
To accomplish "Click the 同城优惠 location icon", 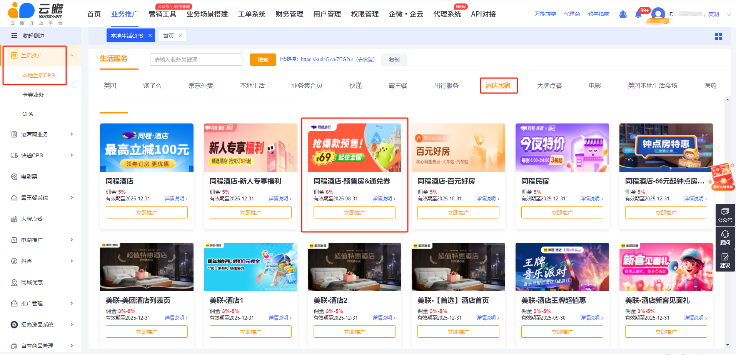I will click(14, 282).
